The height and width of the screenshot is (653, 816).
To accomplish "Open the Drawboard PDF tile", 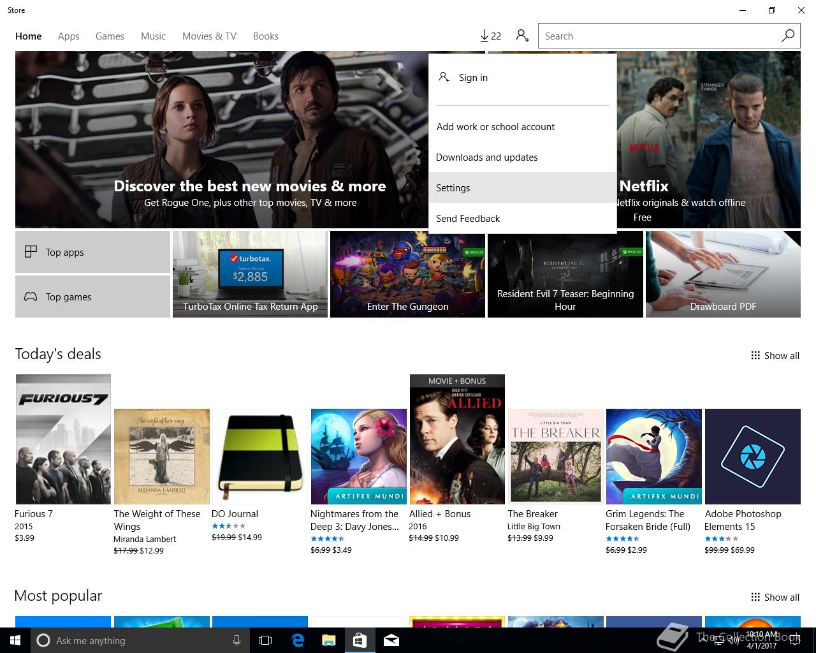I will click(x=723, y=274).
